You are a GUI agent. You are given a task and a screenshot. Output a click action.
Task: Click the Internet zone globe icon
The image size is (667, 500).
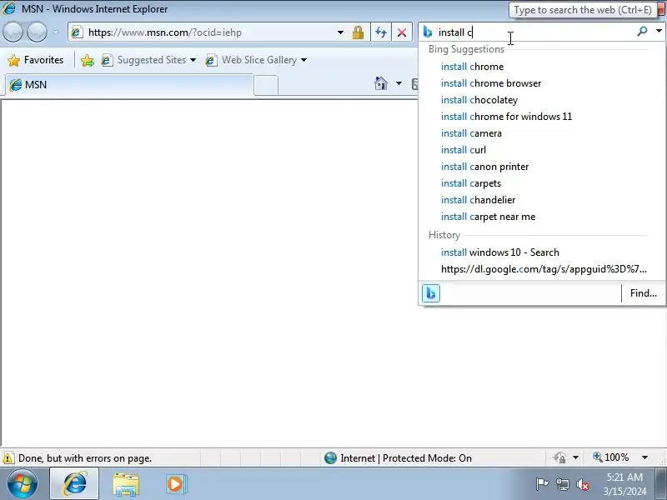330,457
